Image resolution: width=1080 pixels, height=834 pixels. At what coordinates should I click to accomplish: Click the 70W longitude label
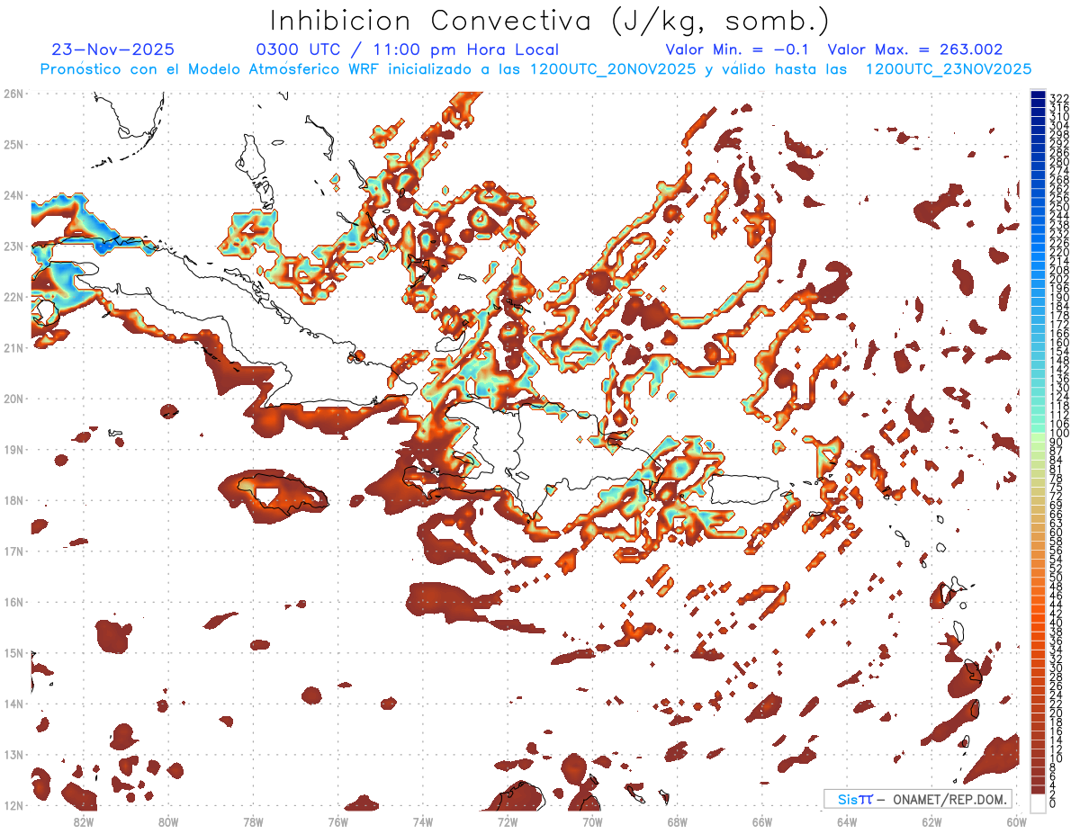(x=592, y=821)
